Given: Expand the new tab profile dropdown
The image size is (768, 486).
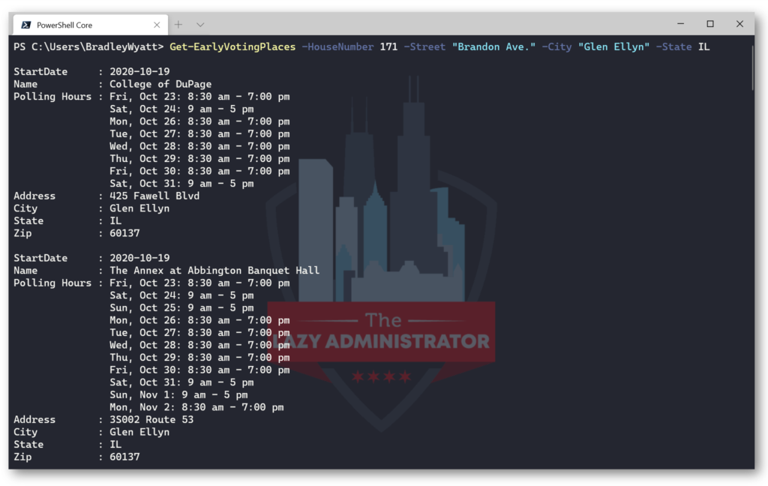Looking at the screenshot, I should (x=200, y=25).
